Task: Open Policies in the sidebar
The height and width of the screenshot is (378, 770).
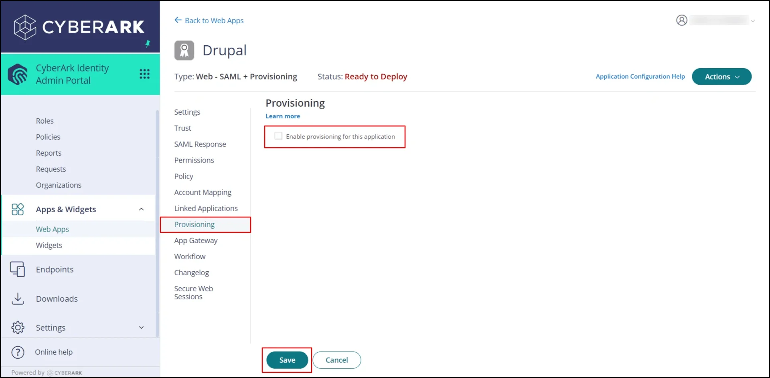Action: coord(48,137)
